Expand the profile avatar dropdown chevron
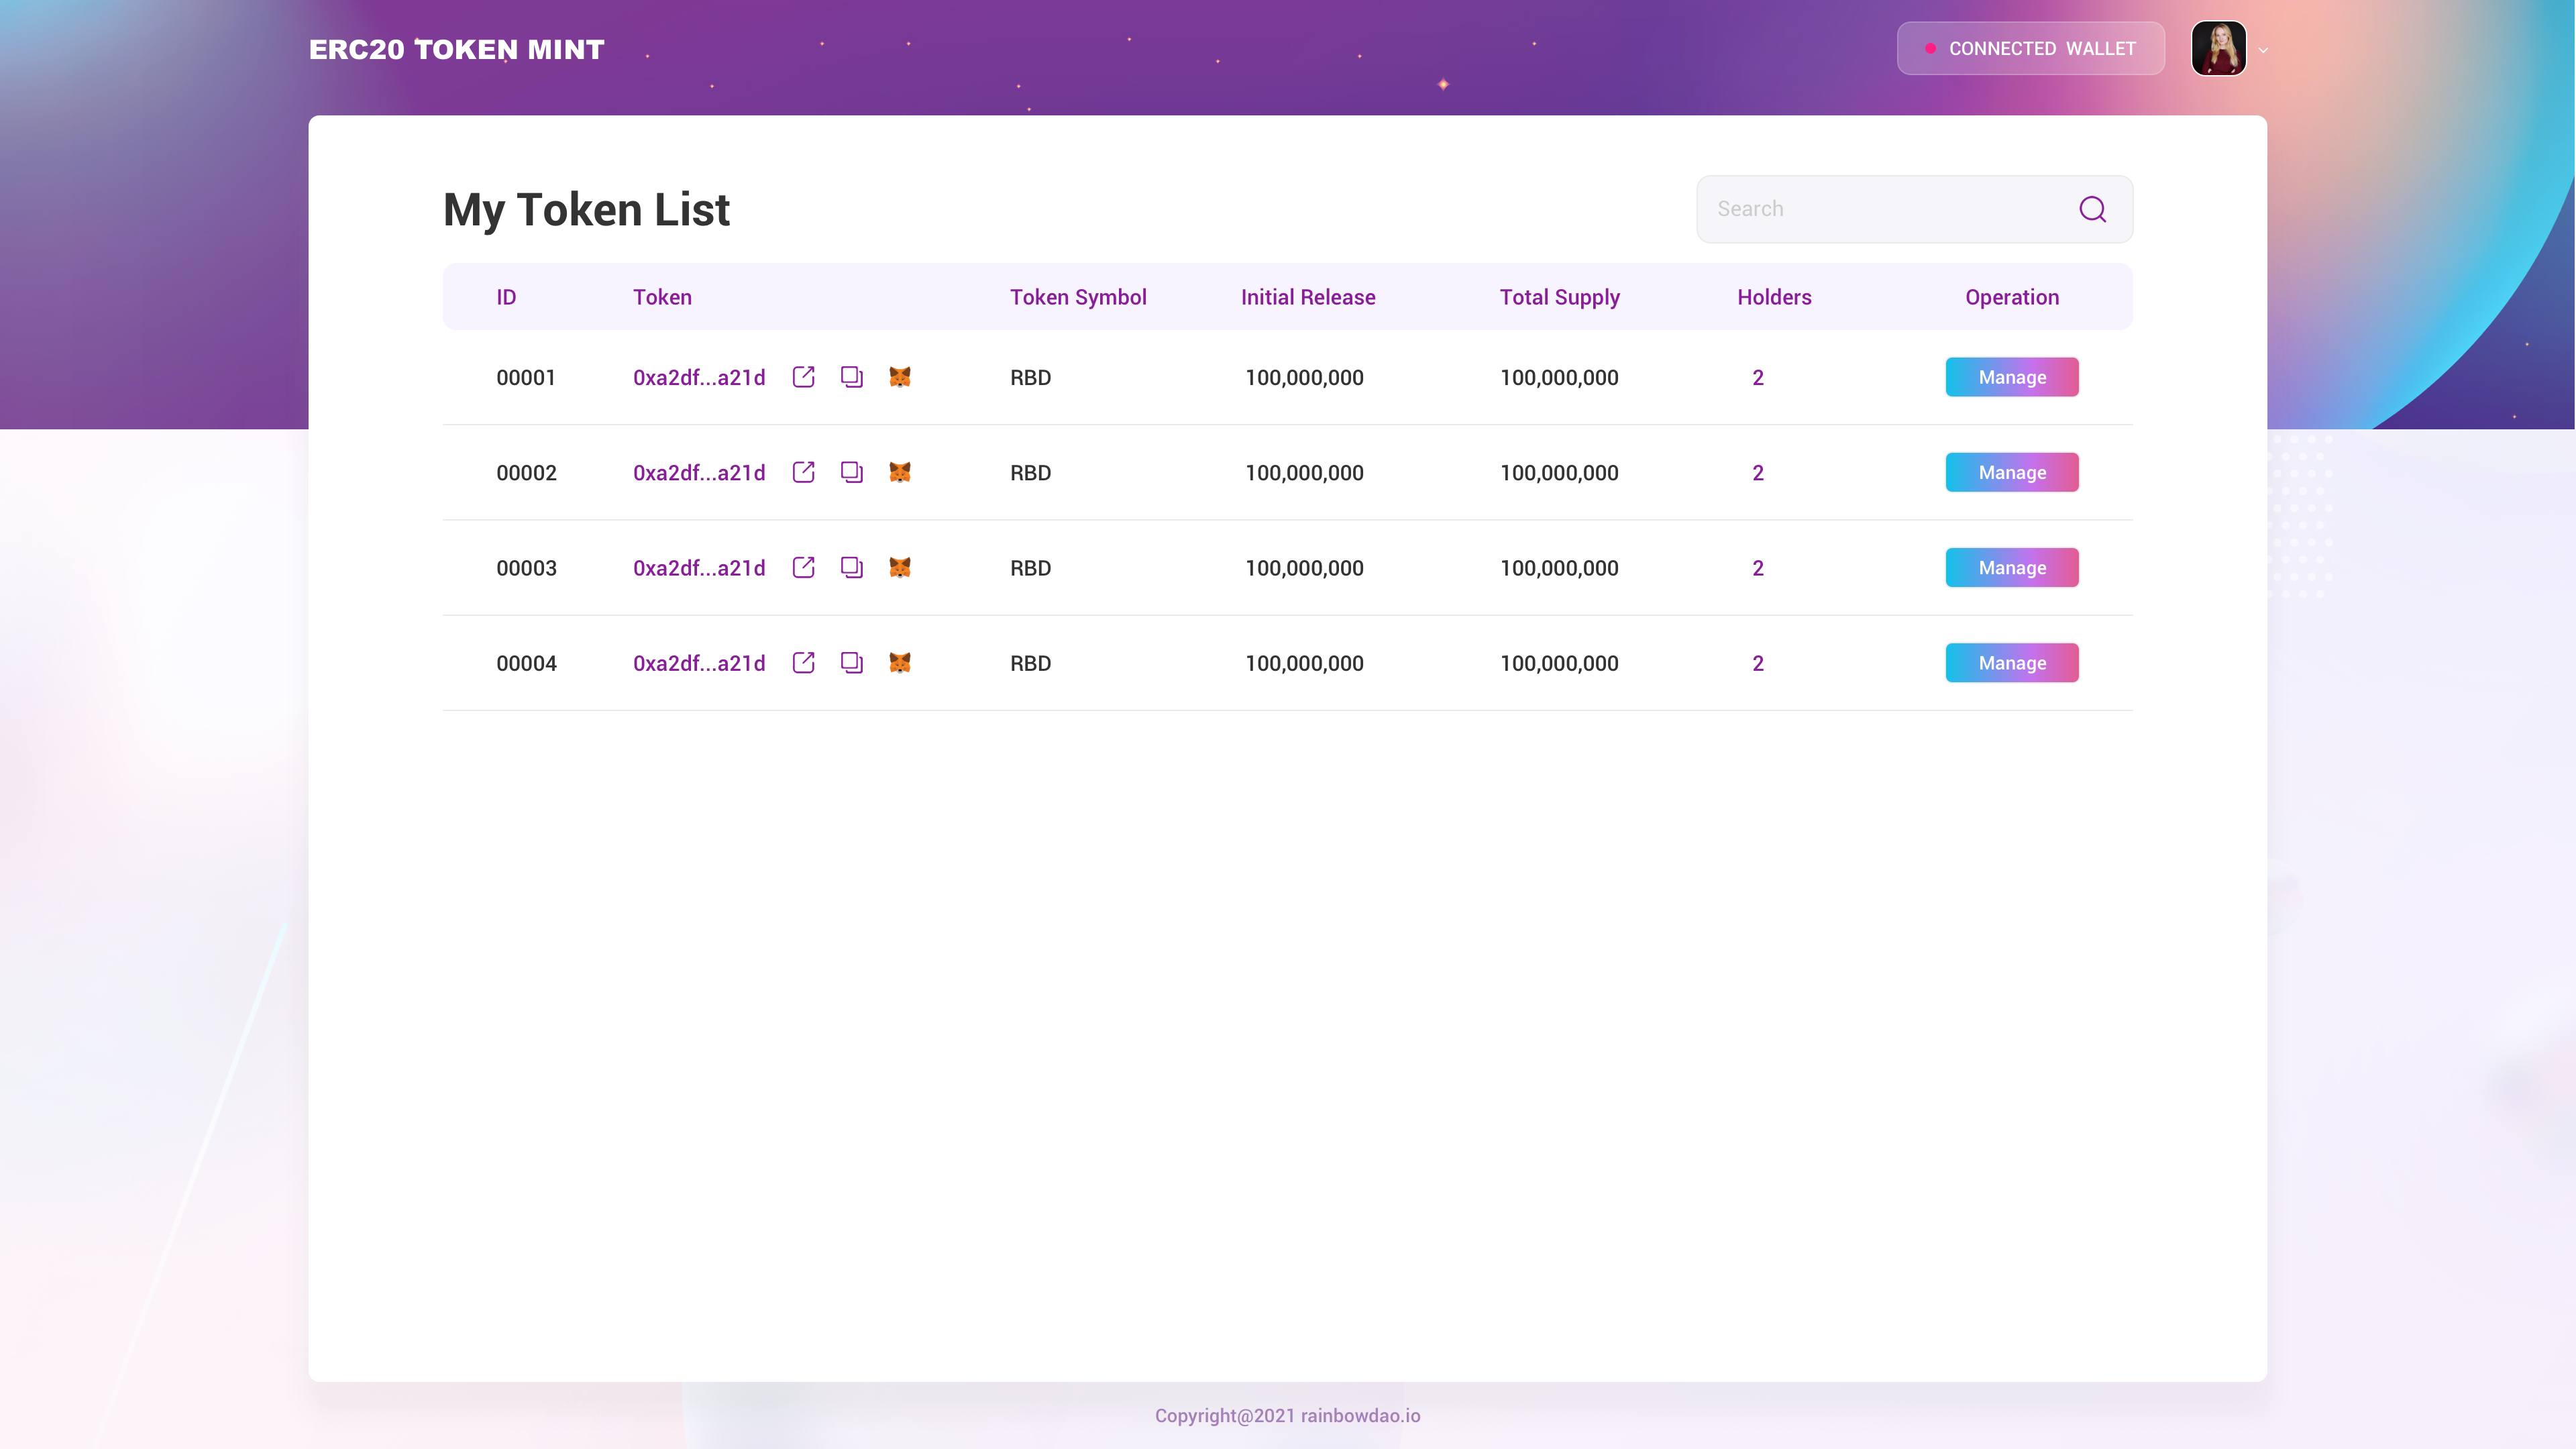The width and height of the screenshot is (2576, 1449). [2263, 49]
